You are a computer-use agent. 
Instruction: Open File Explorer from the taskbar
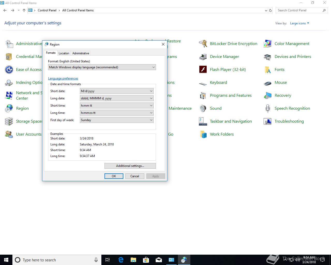[133, 260]
